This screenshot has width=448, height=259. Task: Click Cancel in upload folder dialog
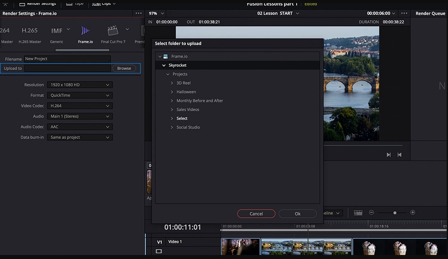click(256, 214)
